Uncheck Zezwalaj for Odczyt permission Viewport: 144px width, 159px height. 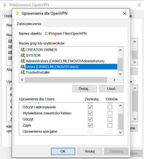coord(90,119)
